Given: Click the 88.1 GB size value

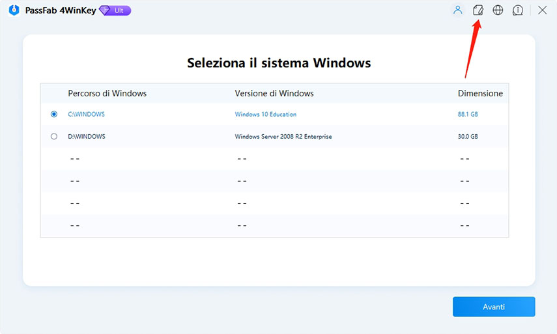Looking at the screenshot, I should pos(468,115).
